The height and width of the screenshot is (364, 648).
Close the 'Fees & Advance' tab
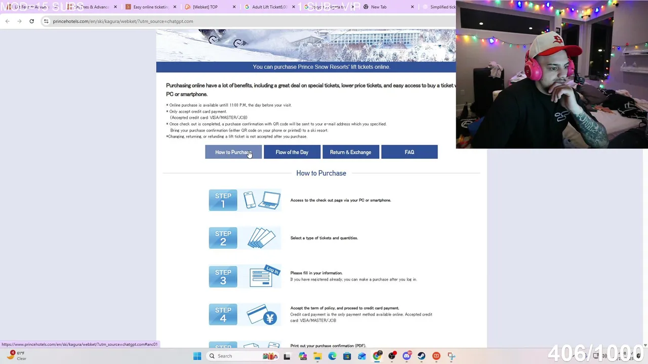coord(115,7)
